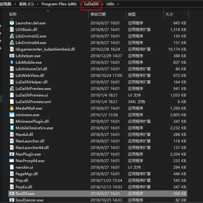Click the NavLauncher.dll file icon
203x203 pixels.
point(12,141)
